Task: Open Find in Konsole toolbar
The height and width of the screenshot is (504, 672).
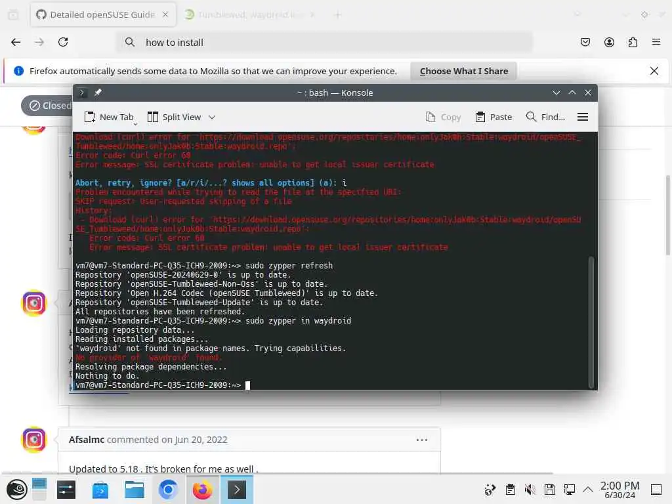Action: tap(545, 117)
